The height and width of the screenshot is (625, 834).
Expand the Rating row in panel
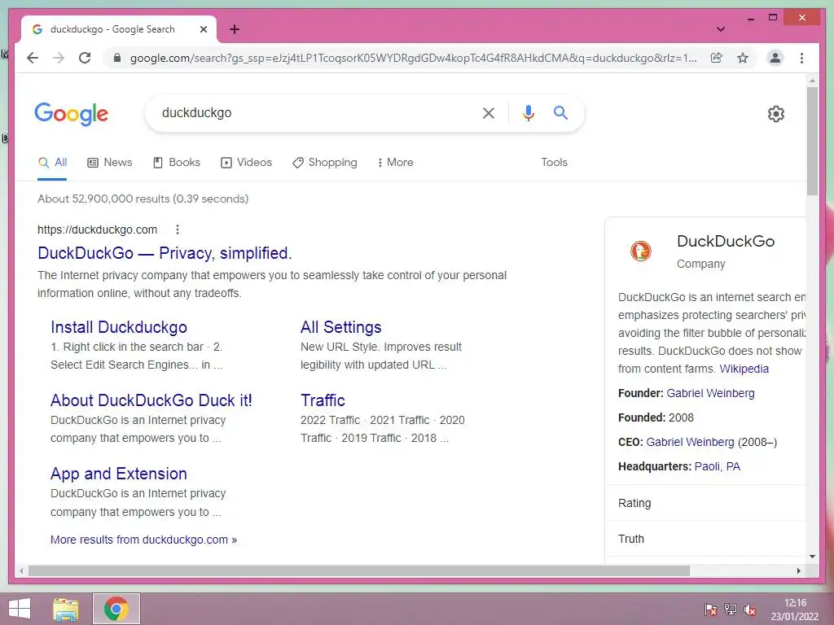coord(706,503)
